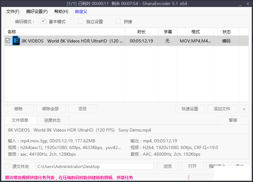Toggle the 基本模式 checkbox
Viewport: 253px width, 182px height.
tap(43, 21)
